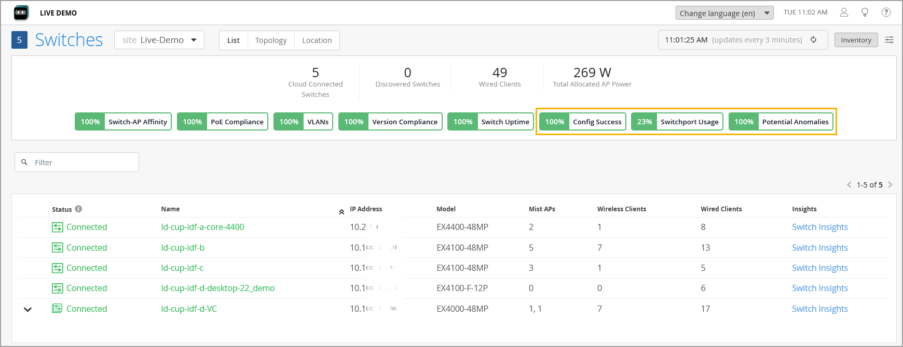Expand the ld-cup-idf-d-VC row
This screenshot has width=903, height=347.
click(x=28, y=309)
